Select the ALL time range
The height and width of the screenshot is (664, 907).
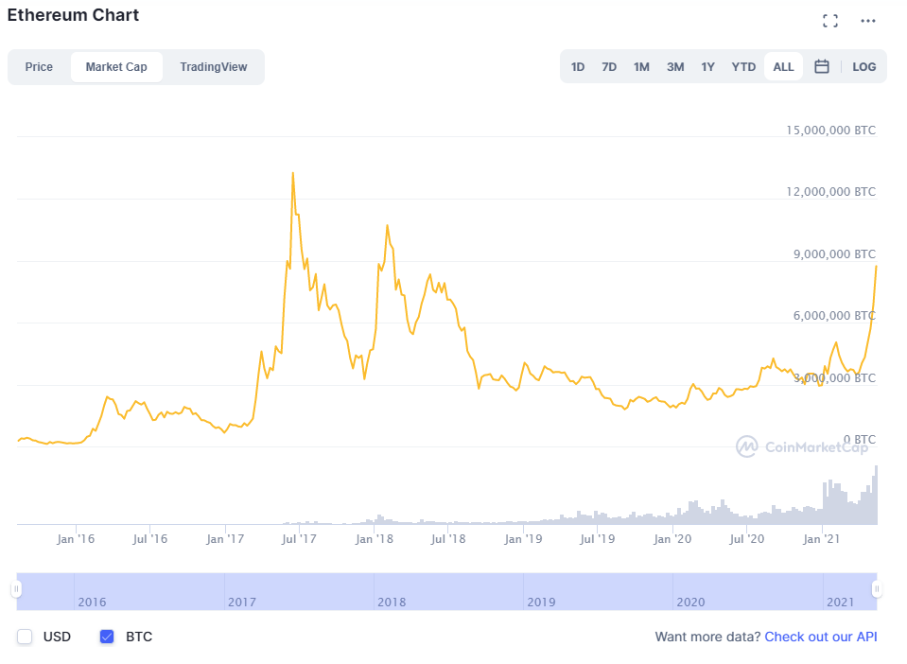point(783,66)
